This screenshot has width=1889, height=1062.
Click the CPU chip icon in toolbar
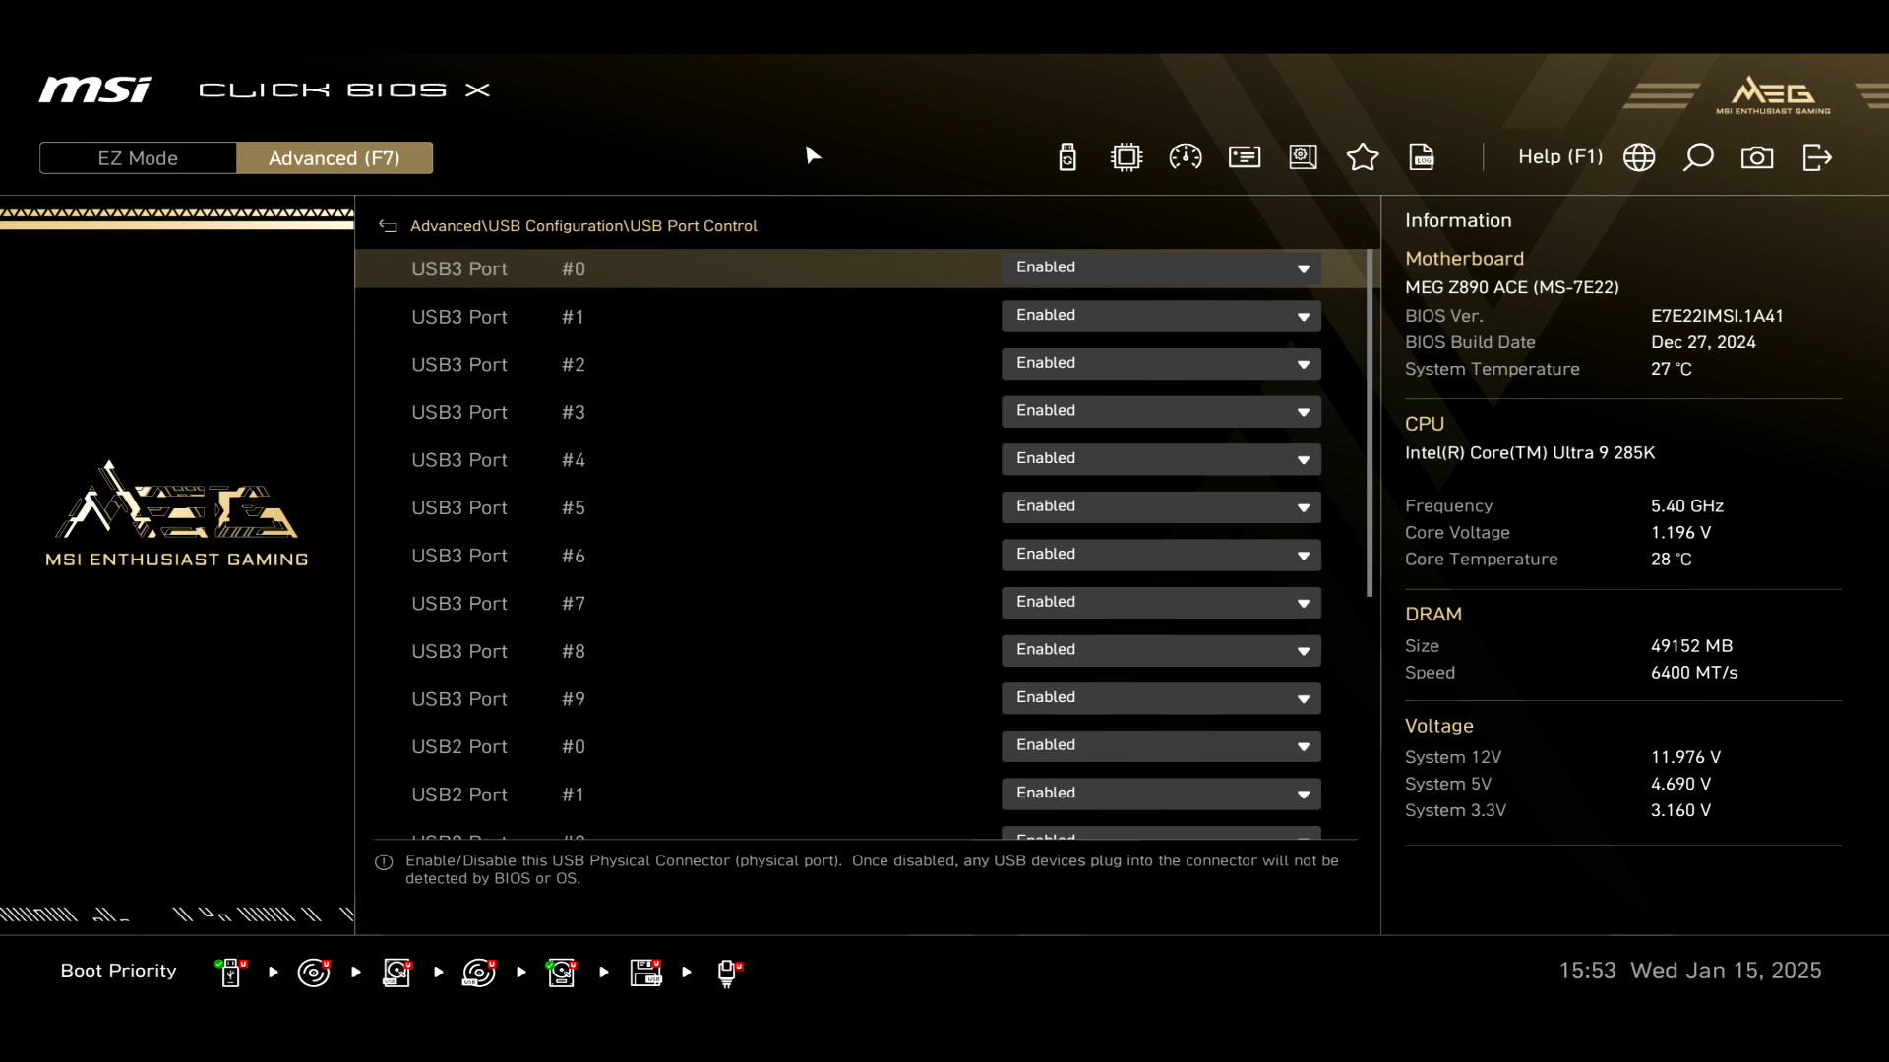pyautogui.click(x=1127, y=157)
